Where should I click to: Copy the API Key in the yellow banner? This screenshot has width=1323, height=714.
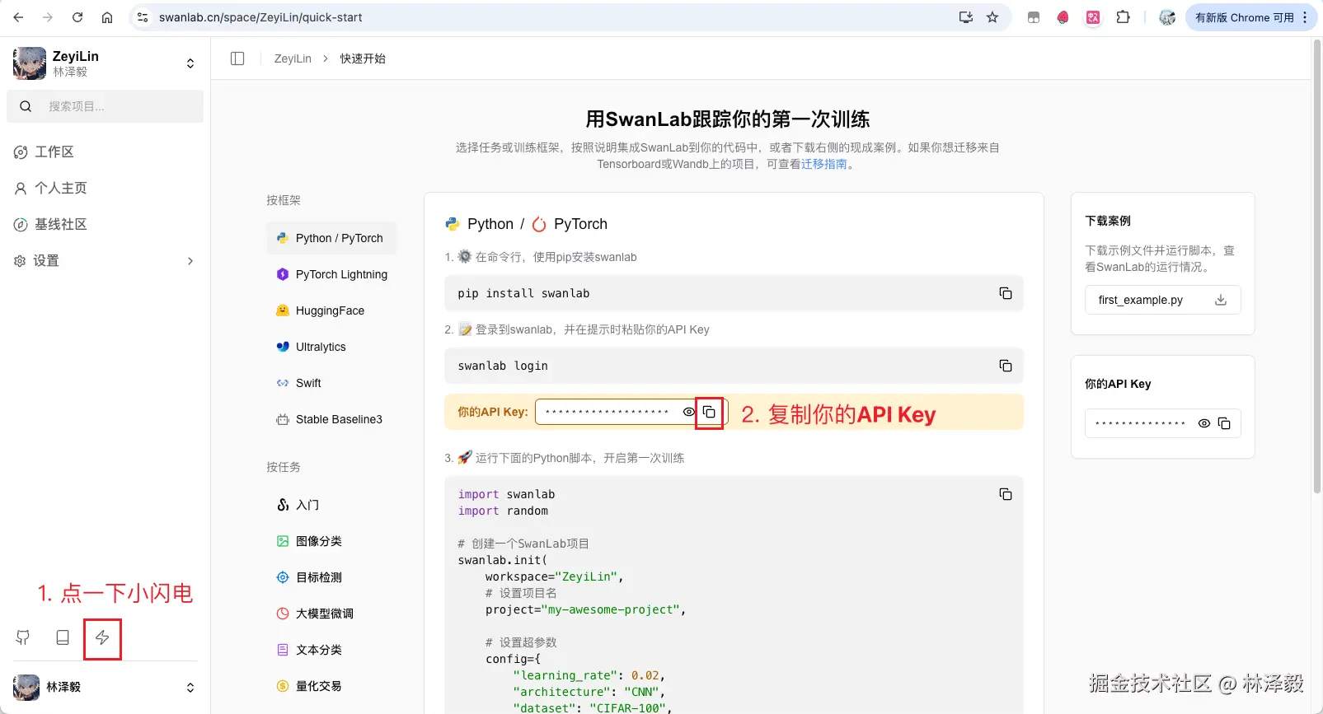coord(709,412)
